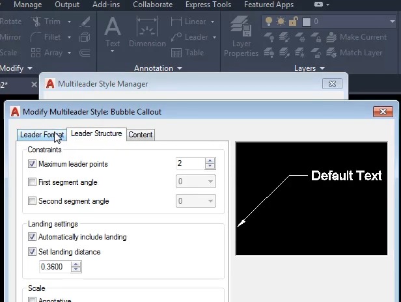Image resolution: width=401 pixels, height=302 pixels.
Task: Toggle the layer padlock lock icon
Action: (x=294, y=21)
